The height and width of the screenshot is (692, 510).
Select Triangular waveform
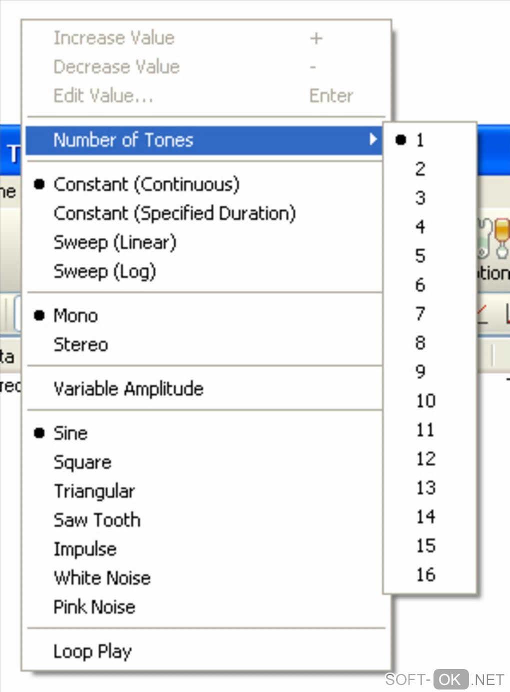click(x=94, y=491)
